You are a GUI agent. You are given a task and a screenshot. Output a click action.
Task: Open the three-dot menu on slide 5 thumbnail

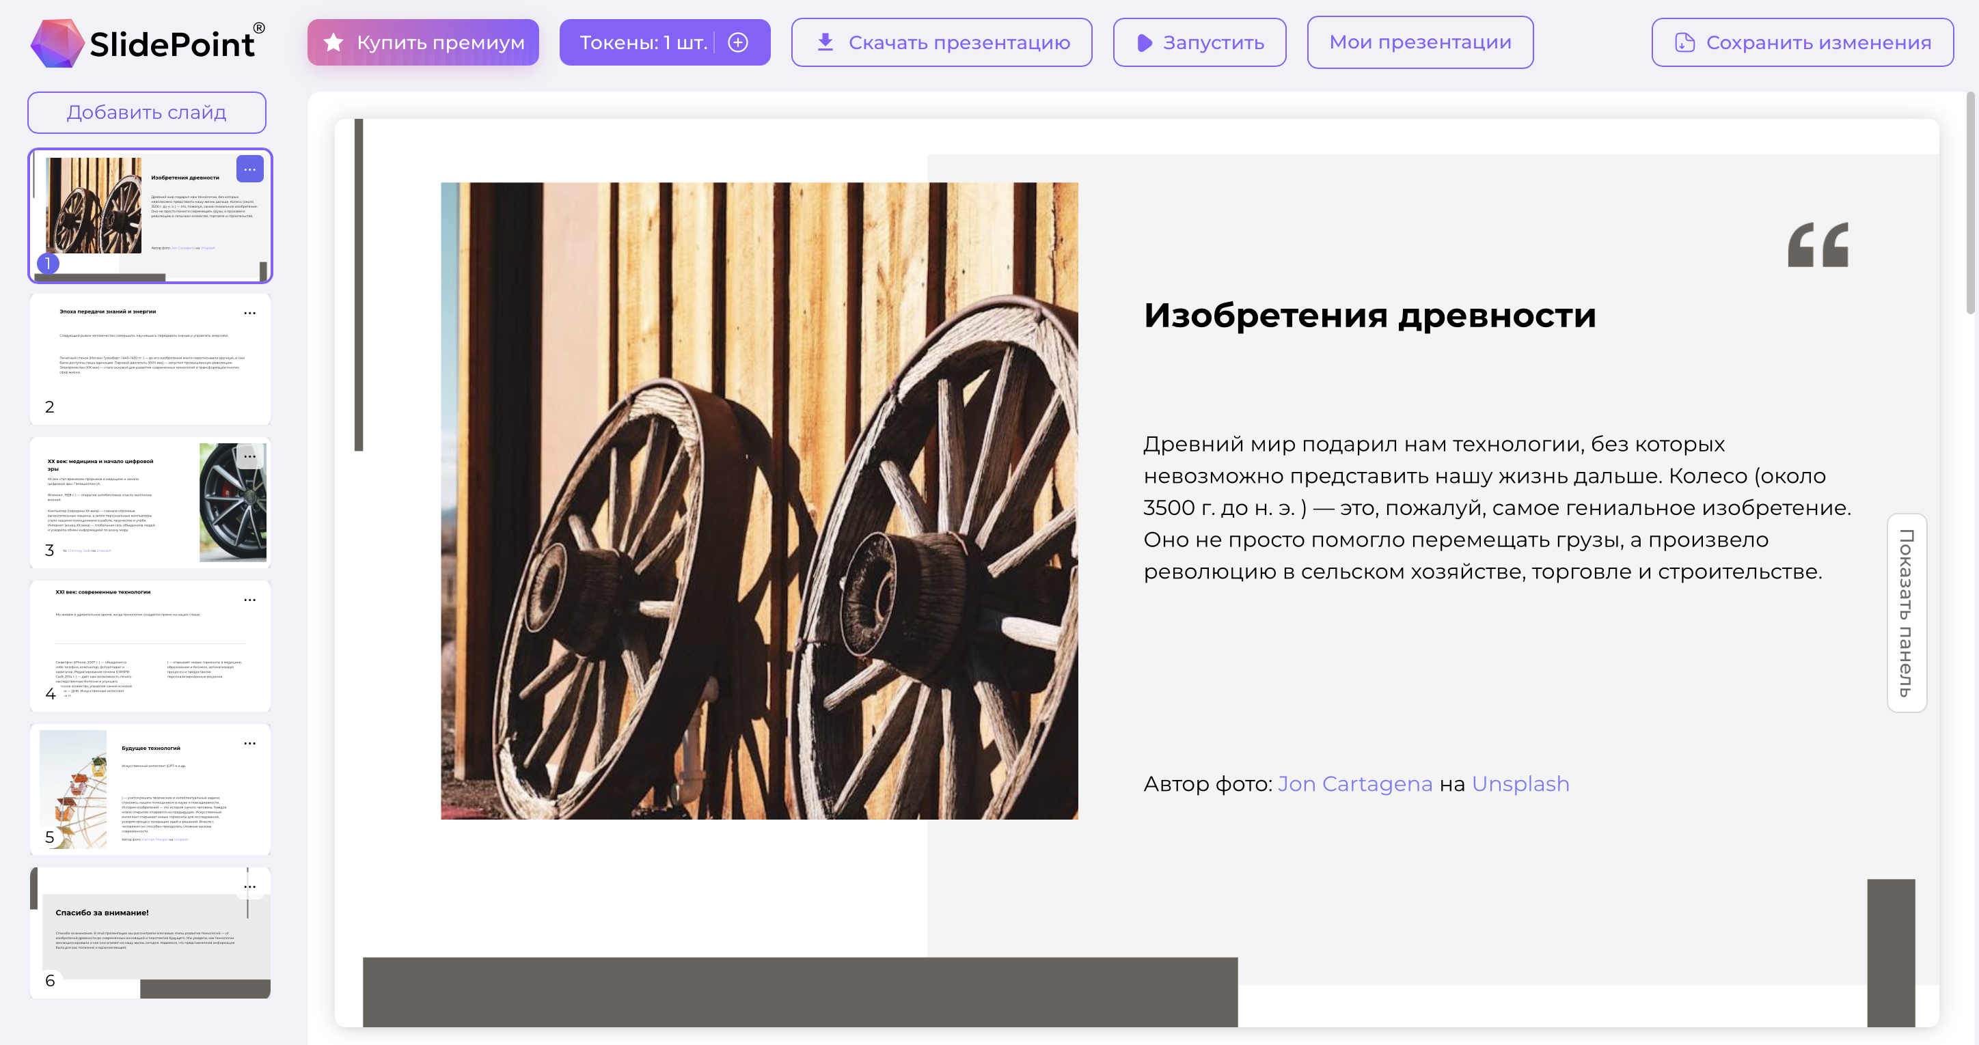pyautogui.click(x=249, y=743)
